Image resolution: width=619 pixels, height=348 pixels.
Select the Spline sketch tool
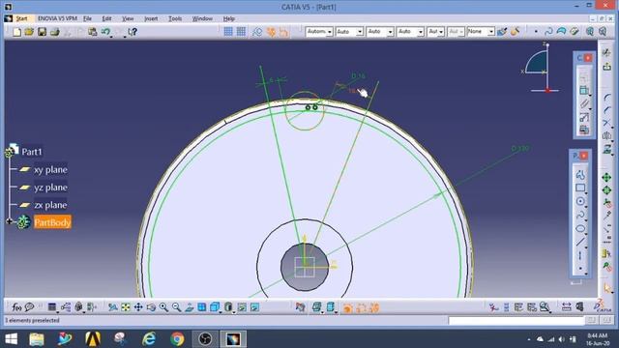pos(580,215)
